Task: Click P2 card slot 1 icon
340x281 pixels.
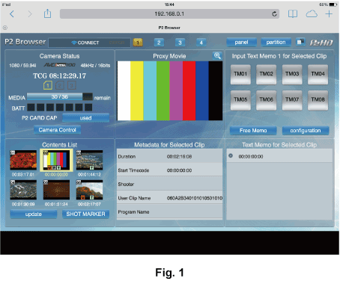Action: (x=48, y=85)
